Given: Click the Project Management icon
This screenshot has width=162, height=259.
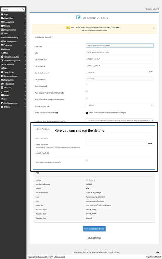Looking at the screenshot, I should click(2, 61).
